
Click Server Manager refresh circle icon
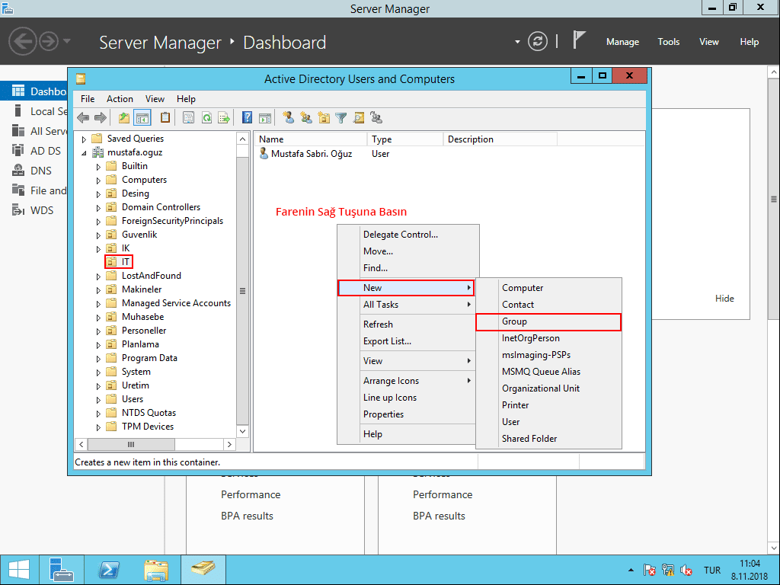(x=537, y=41)
